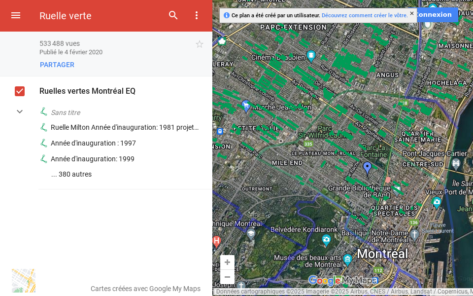Click the PARTAGER share button
Image resolution: width=473 pixels, height=296 pixels.
tap(57, 65)
